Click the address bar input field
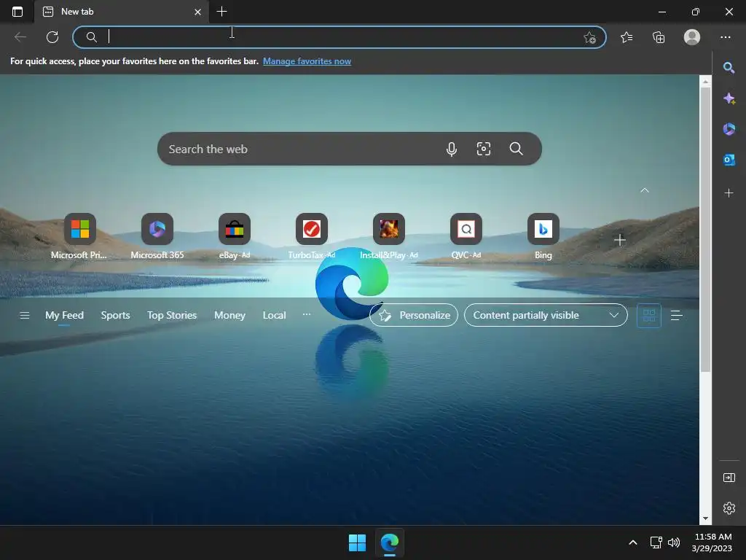746x560 pixels. pyautogui.click(x=339, y=37)
